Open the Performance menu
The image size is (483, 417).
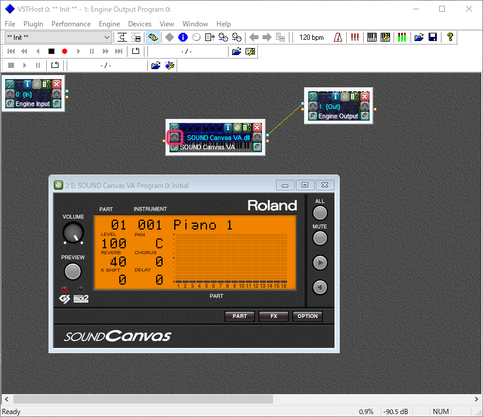tap(71, 24)
